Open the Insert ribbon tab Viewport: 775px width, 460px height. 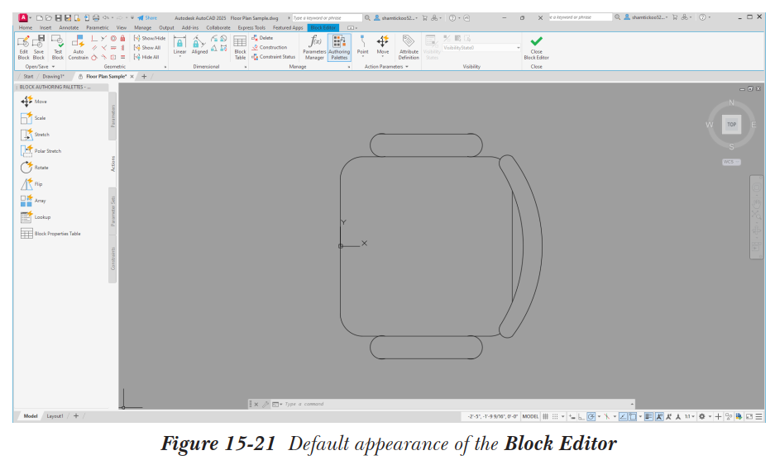pos(45,27)
